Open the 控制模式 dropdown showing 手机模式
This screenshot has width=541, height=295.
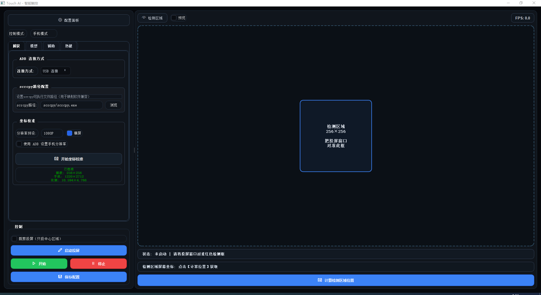tap(43, 33)
